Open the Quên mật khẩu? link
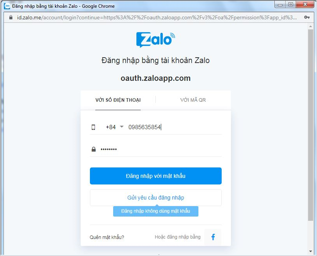The width and height of the screenshot is (317, 256). click(107, 237)
